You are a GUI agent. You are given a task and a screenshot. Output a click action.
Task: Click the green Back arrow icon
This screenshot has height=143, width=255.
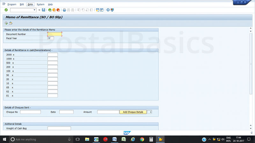(x=50, y=10)
